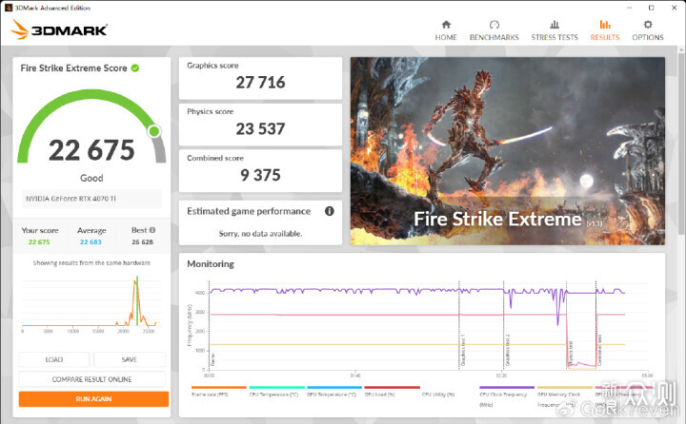The image size is (686, 424).
Task: Close the 3DMark window
Action: [675, 8]
